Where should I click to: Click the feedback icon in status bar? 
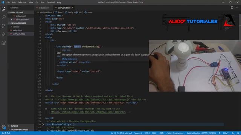point(233,133)
